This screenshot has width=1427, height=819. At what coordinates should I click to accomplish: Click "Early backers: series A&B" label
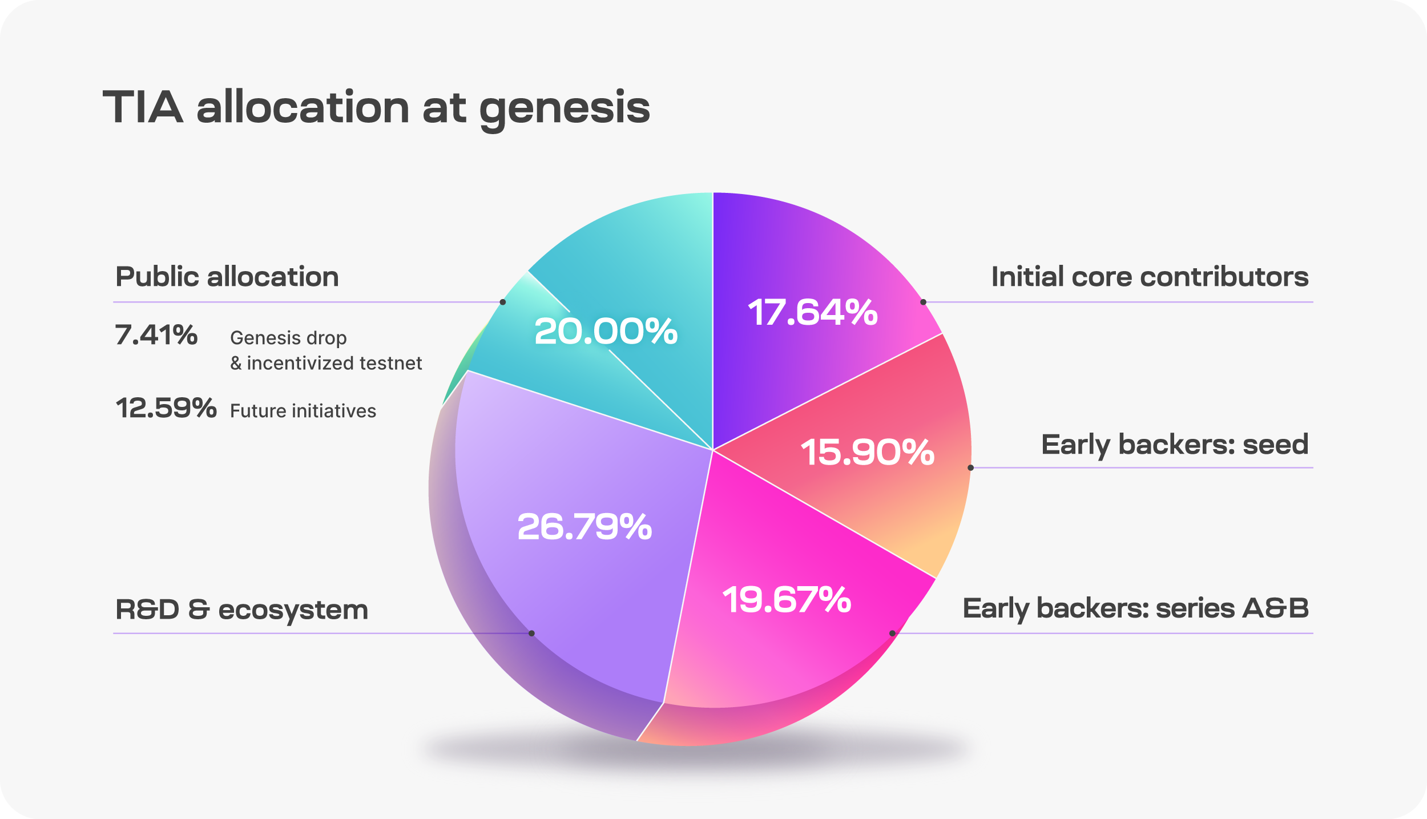[1135, 608]
